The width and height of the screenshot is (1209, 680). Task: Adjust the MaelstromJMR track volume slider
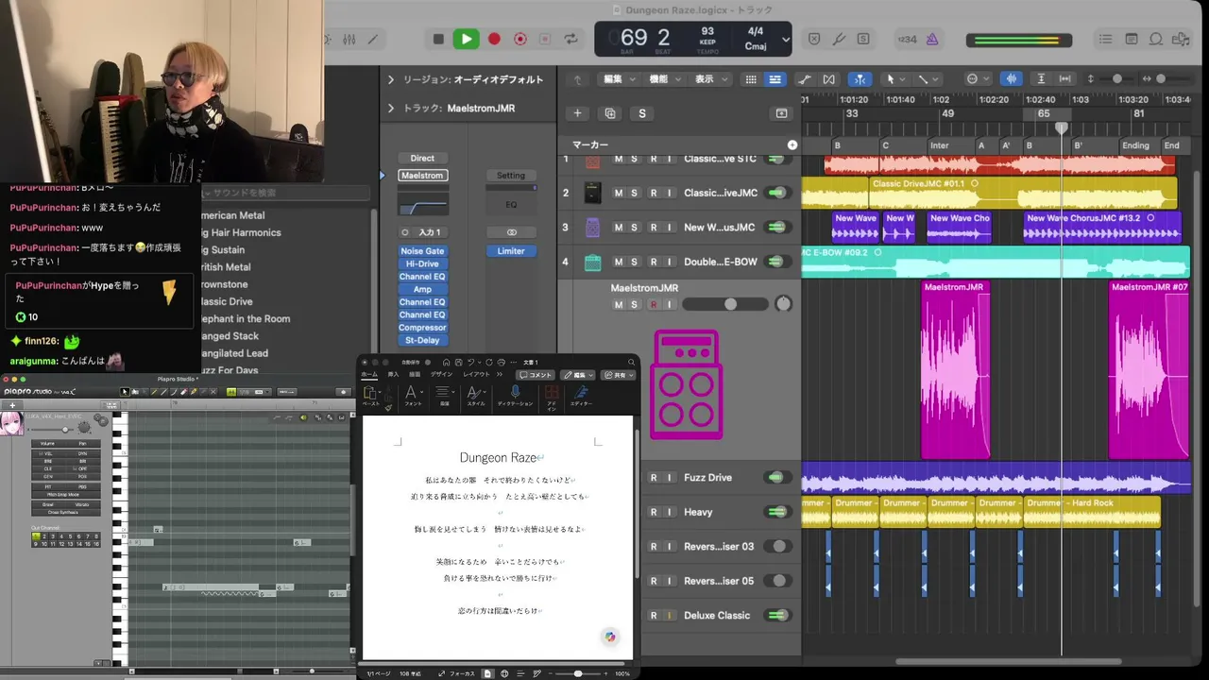pos(725,304)
